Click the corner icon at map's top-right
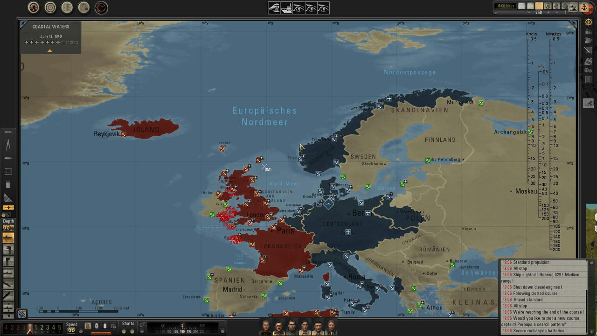597x336 pixels. [x=574, y=24]
